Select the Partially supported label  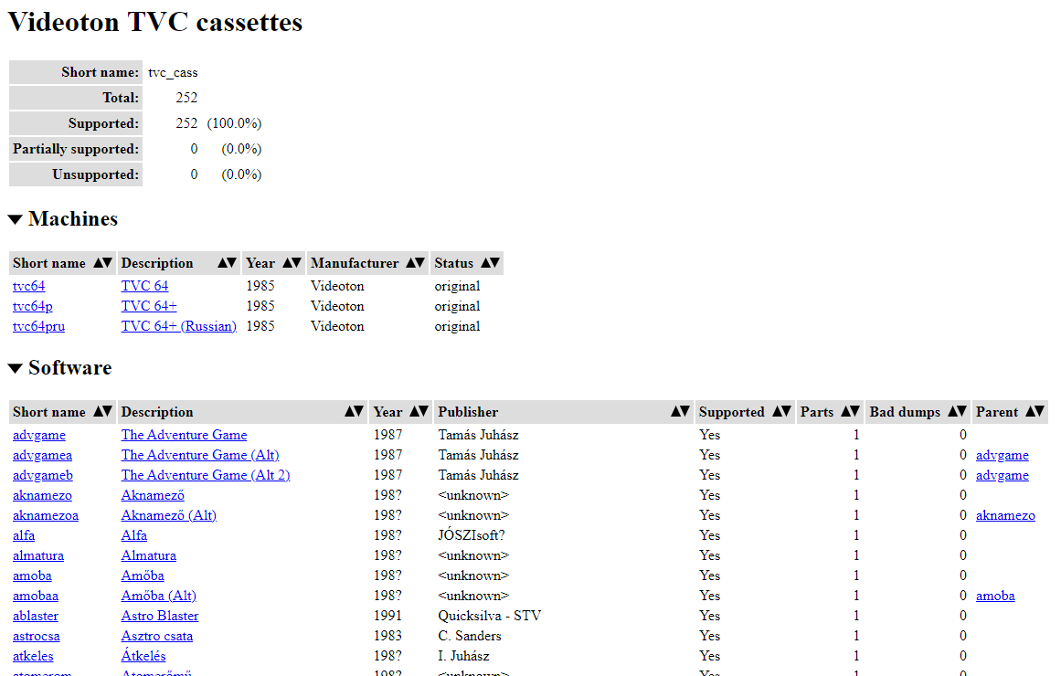(76, 149)
